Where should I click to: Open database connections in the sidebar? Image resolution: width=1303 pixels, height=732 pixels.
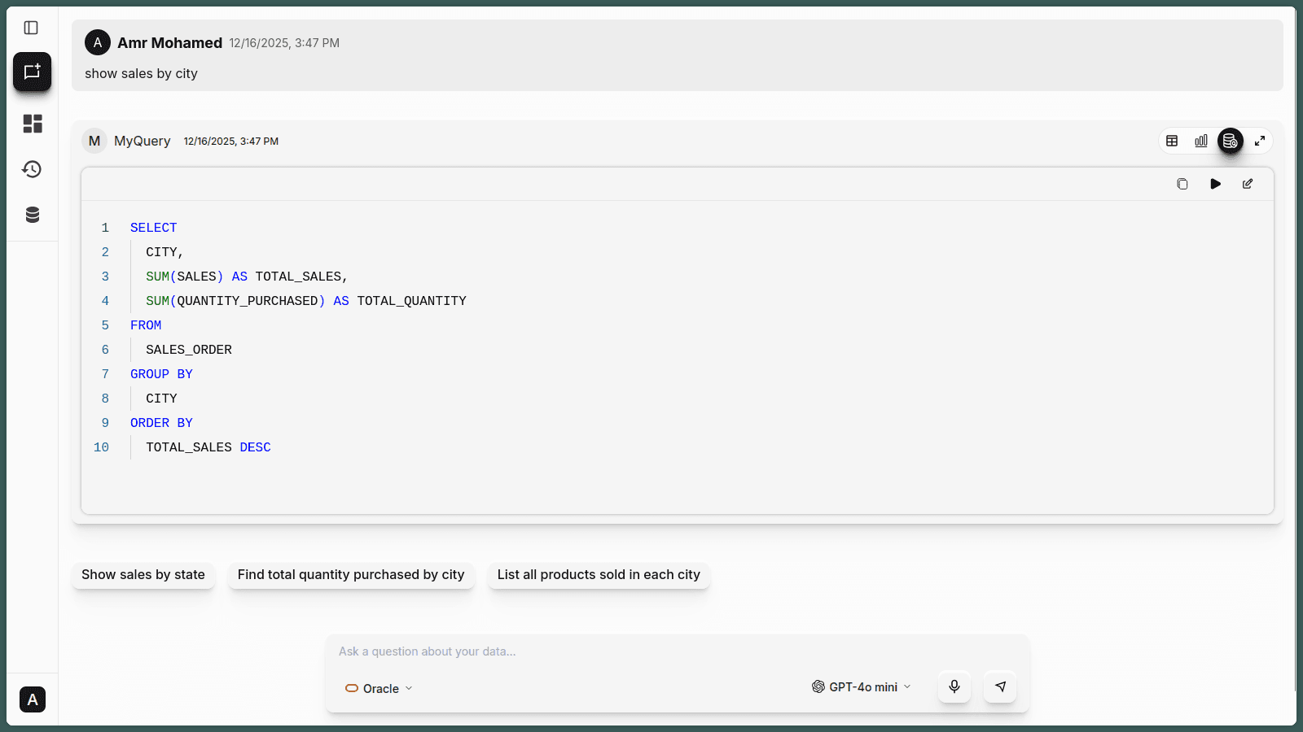tap(32, 214)
